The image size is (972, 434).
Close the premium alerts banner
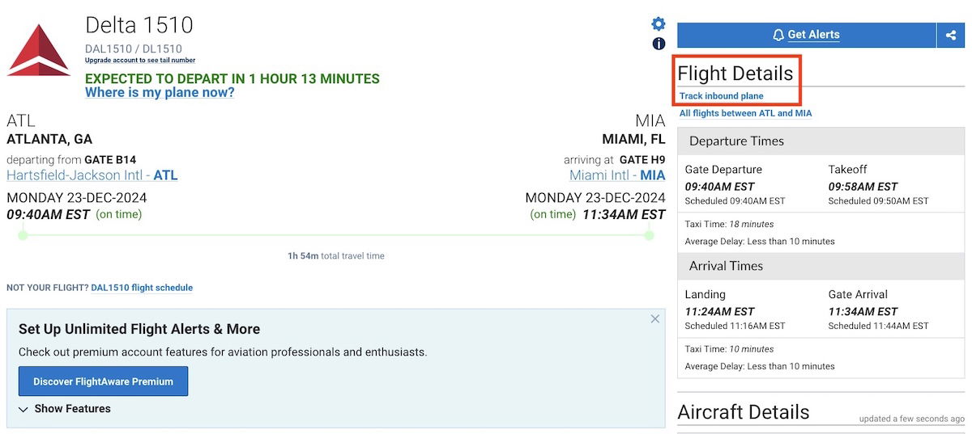tap(655, 319)
